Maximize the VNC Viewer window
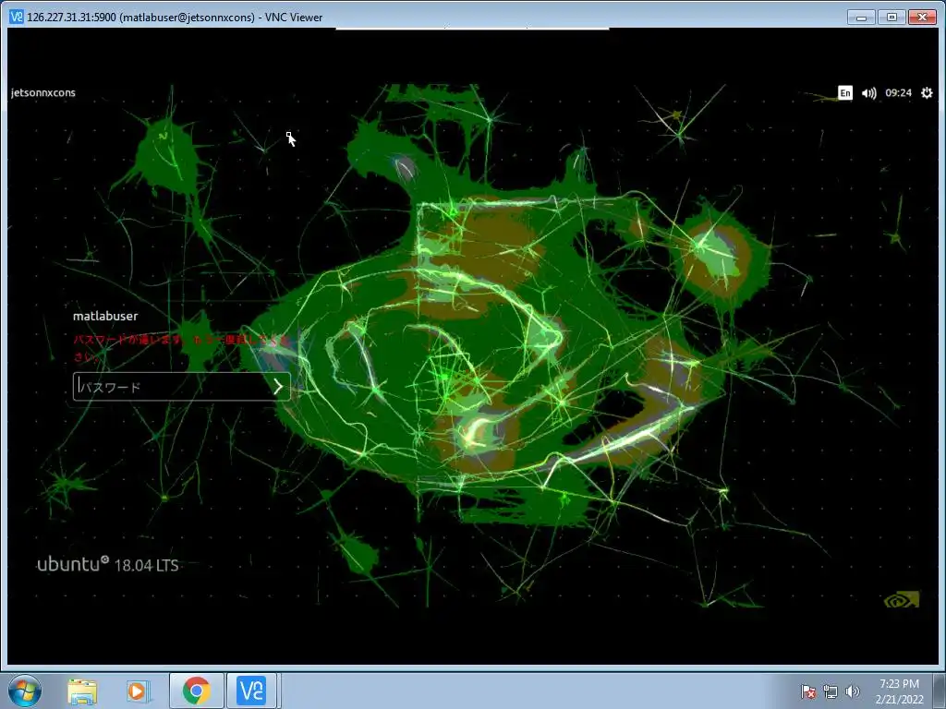Screen dimensions: 946x709 tap(891, 17)
